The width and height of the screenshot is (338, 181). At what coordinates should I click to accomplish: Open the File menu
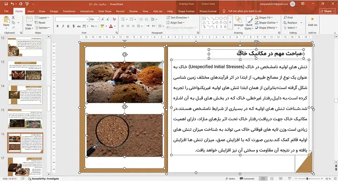[6, 11]
